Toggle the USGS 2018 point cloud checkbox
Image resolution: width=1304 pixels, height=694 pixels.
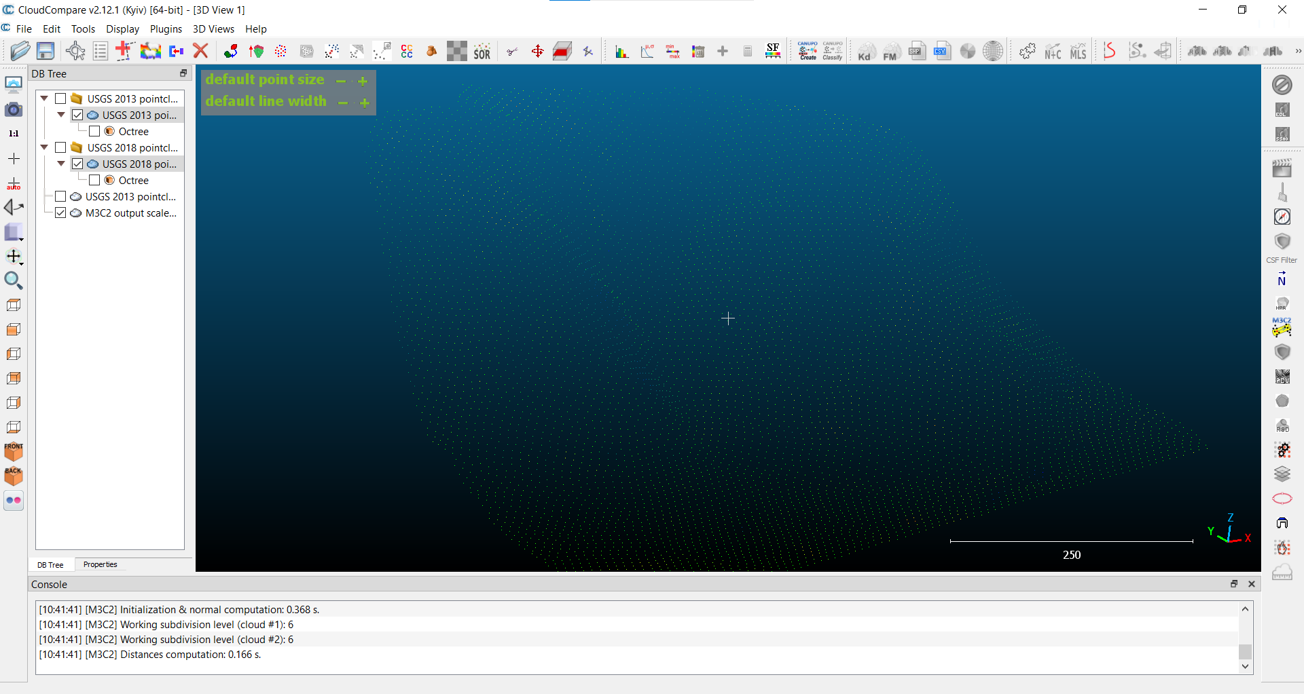(77, 164)
